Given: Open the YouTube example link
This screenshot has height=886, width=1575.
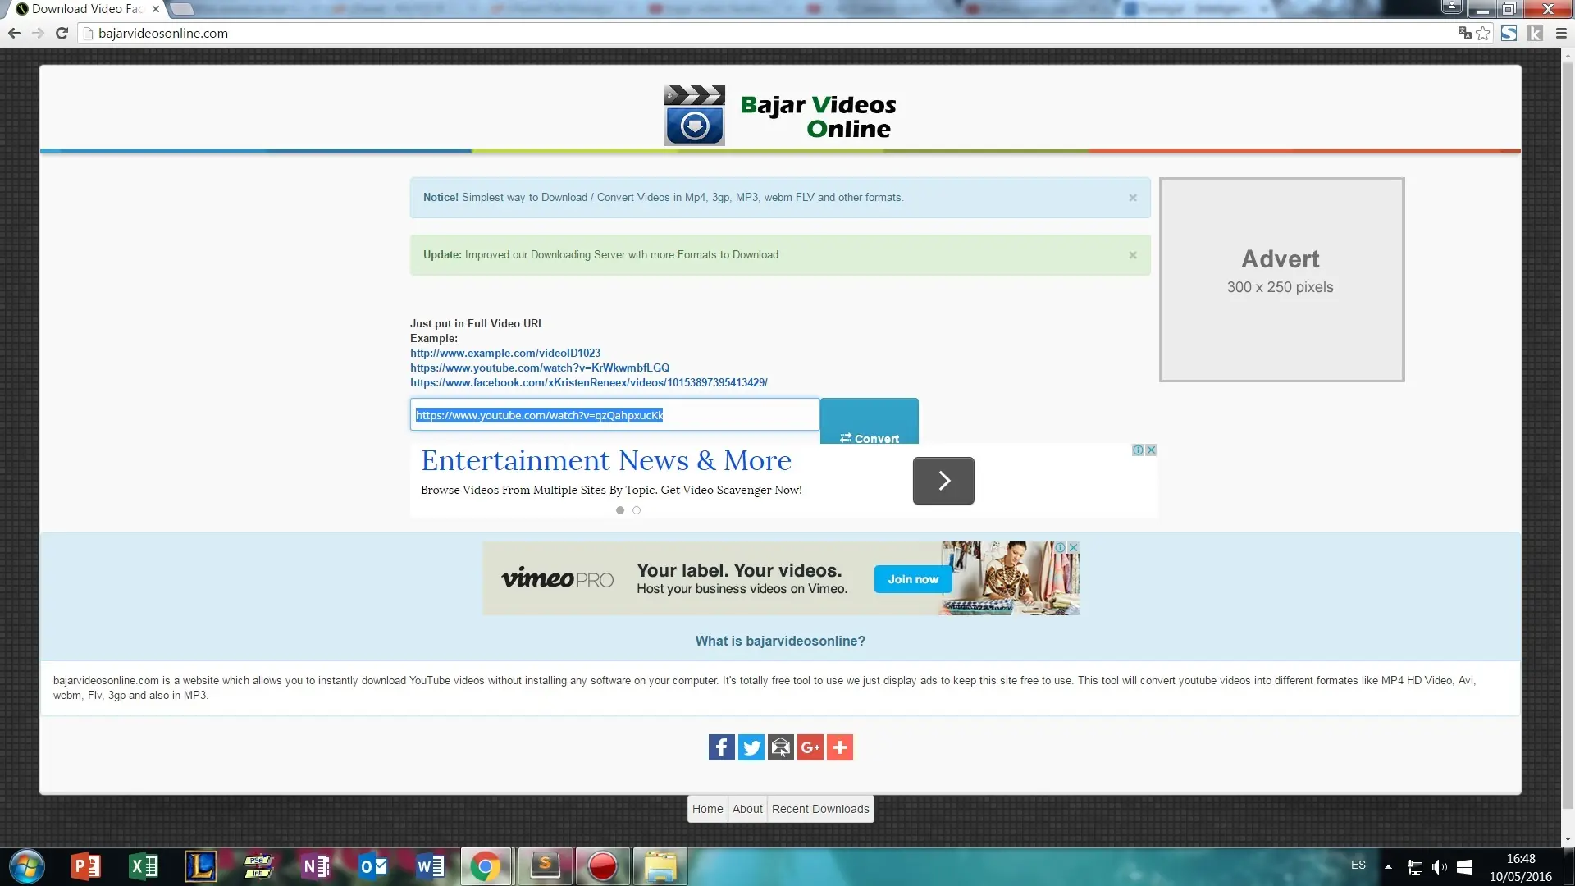Looking at the screenshot, I should pyautogui.click(x=540, y=368).
